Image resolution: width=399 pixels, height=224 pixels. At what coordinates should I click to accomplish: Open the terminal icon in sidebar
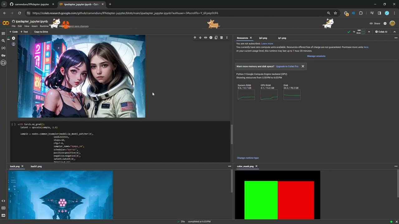click(3, 215)
